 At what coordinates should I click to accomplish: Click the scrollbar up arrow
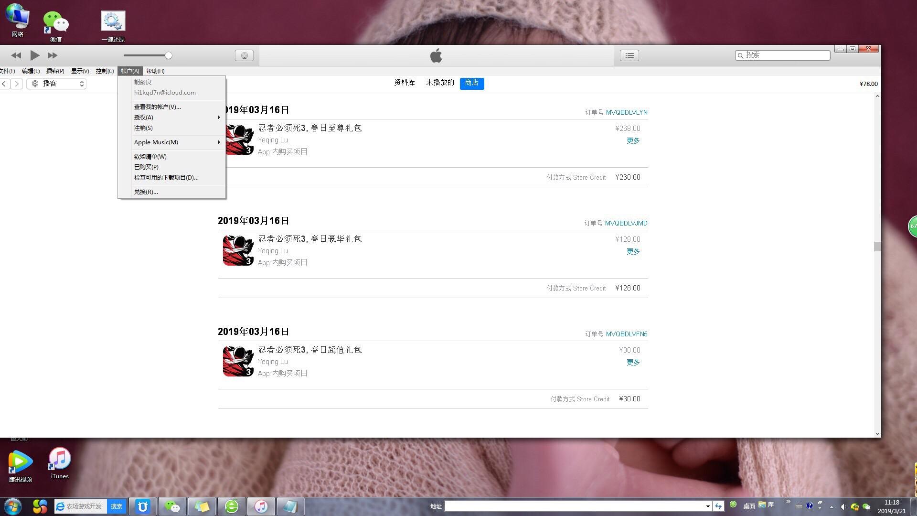pos(877,97)
